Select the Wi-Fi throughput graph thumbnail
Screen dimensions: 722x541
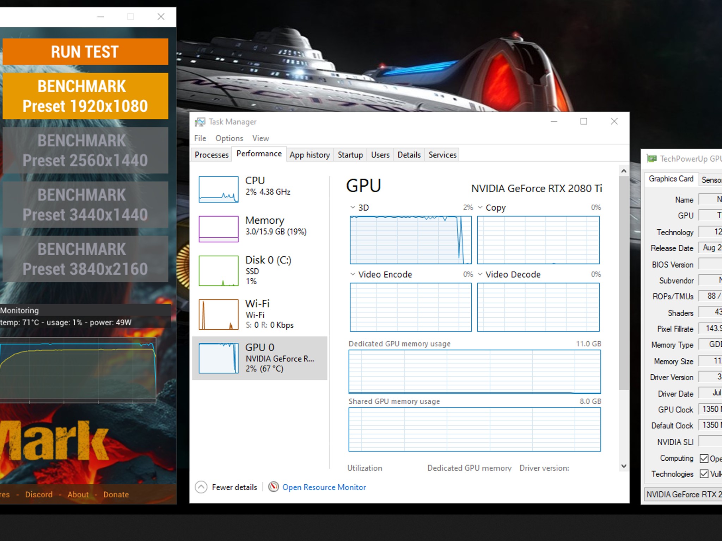[x=219, y=315]
